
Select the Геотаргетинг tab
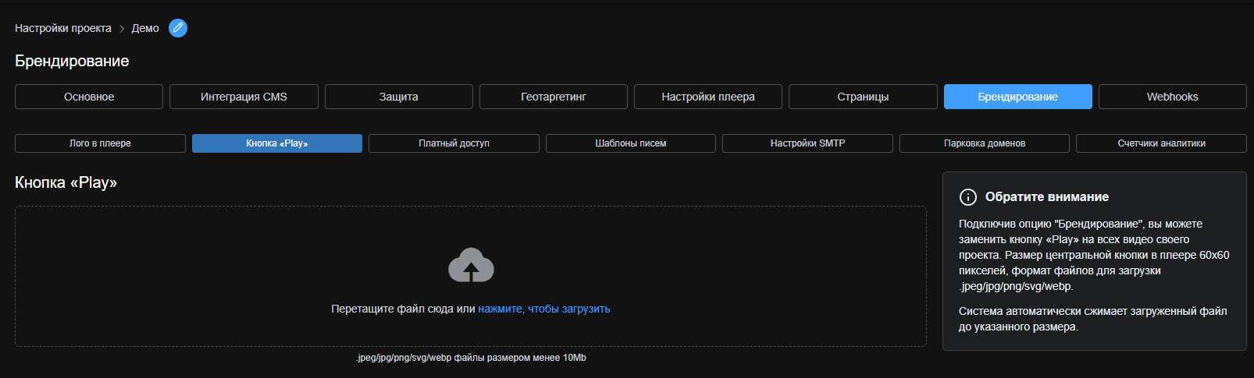pyautogui.click(x=554, y=97)
